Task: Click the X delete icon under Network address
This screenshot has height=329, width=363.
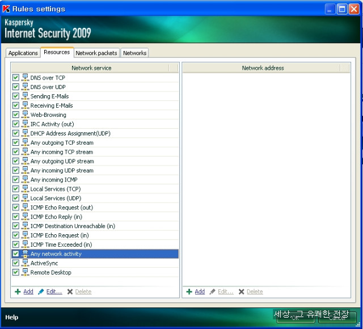Action: coord(241,292)
